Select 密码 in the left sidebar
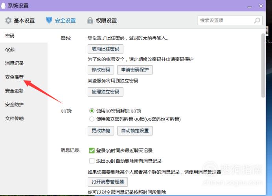Screen dimensions: 272x196 pyautogui.click(x=24, y=36)
